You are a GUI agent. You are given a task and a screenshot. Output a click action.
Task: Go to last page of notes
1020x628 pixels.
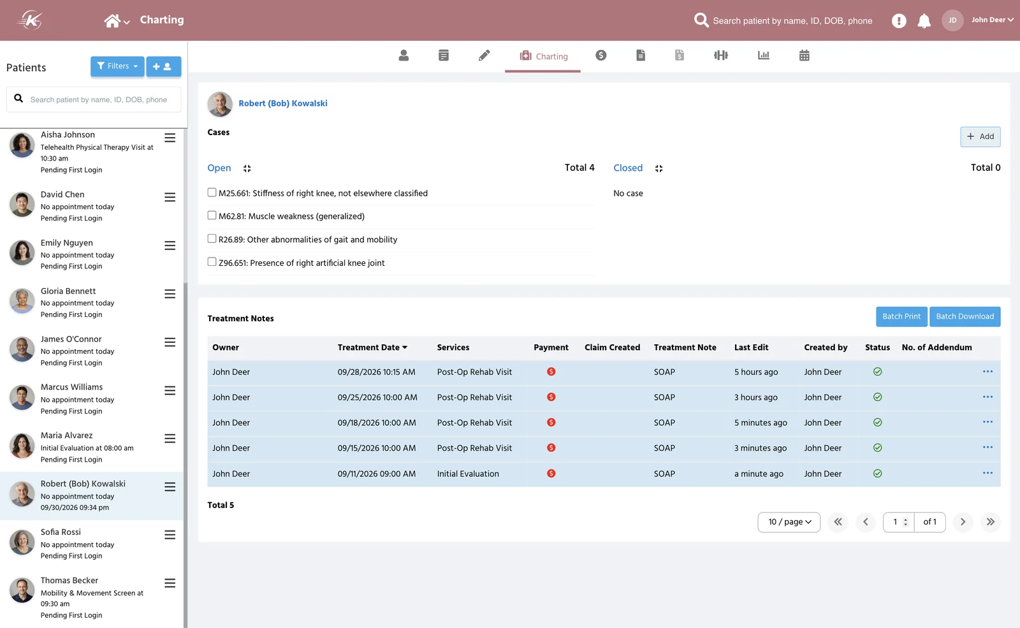pyautogui.click(x=990, y=522)
